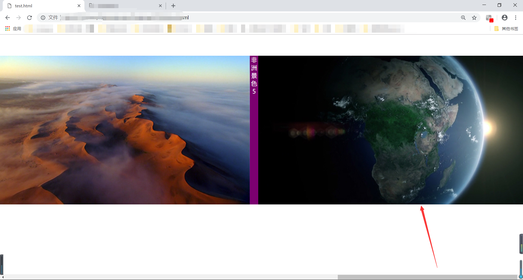Click the browser forward arrow
This screenshot has width=523, height=280.
click(19, 18)
